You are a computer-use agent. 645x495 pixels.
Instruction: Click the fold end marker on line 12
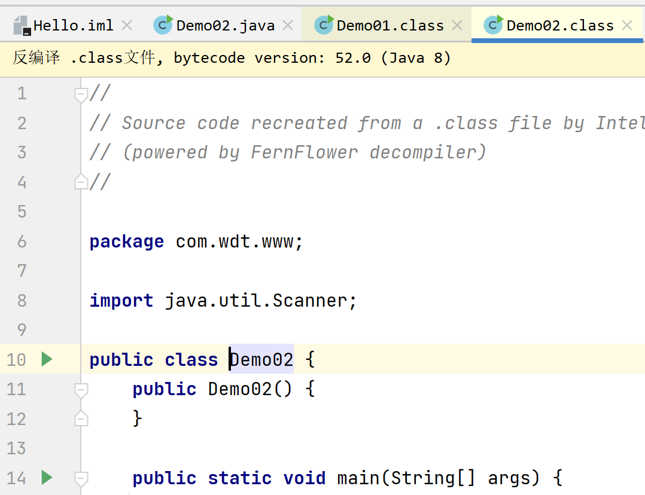tap(81, 418)
